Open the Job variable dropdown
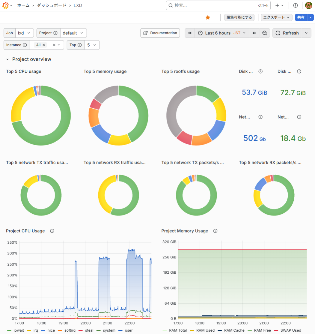315x334 pixels. click(x=24, y=33)
